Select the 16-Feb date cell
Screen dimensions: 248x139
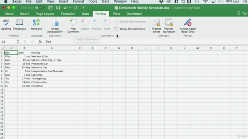24,64
